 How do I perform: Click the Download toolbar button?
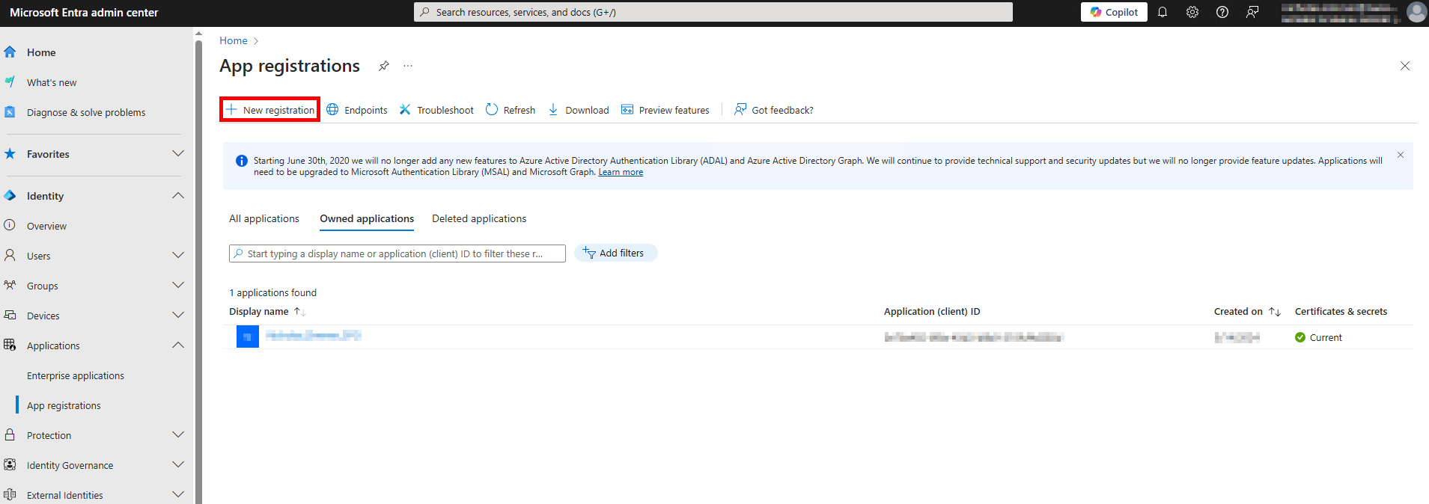tap(579, 110)
